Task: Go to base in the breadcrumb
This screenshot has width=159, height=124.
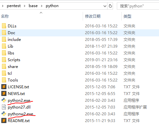Action: click(x=33, y=6)
